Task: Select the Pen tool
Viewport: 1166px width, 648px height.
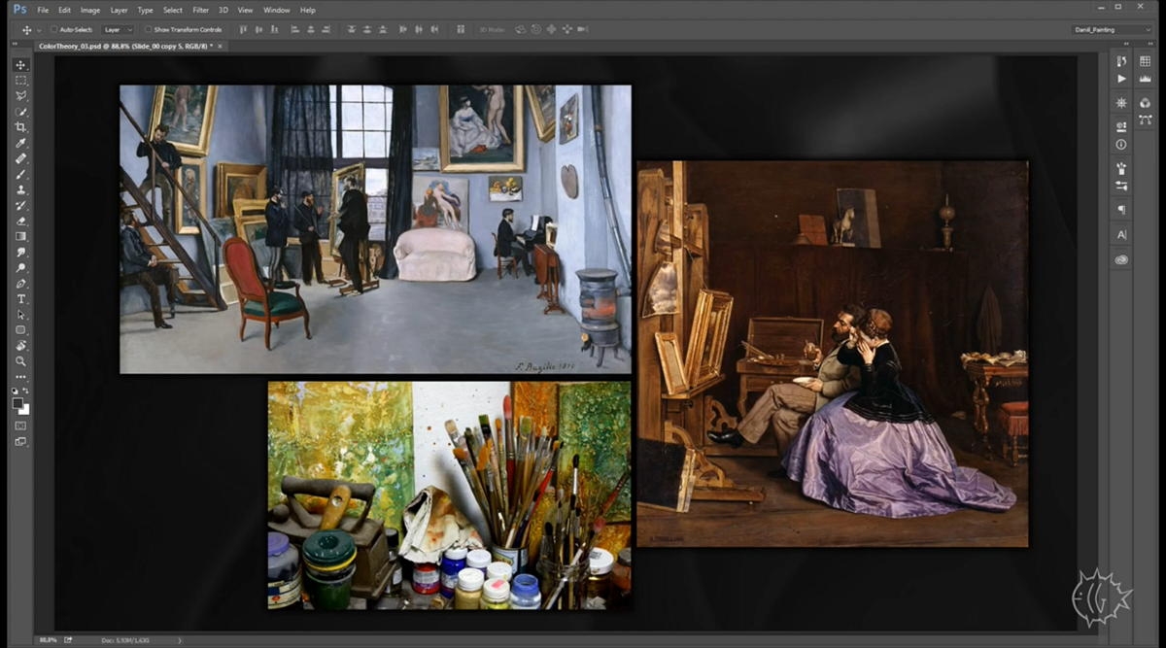Action: (20, 283)
